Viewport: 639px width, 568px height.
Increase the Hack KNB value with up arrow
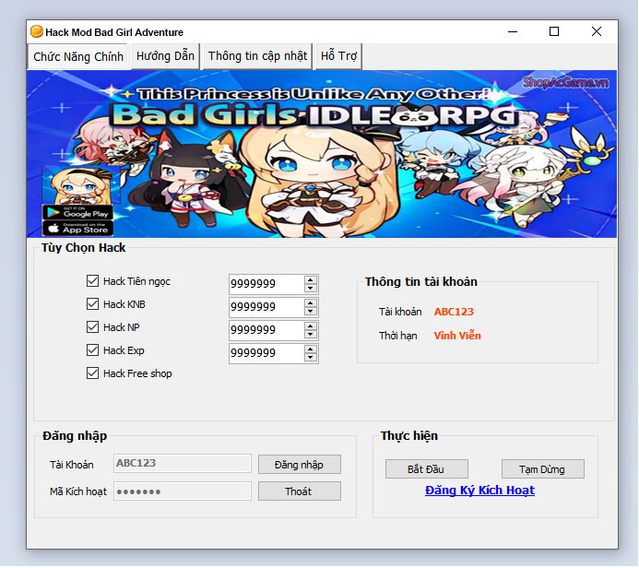311,303
